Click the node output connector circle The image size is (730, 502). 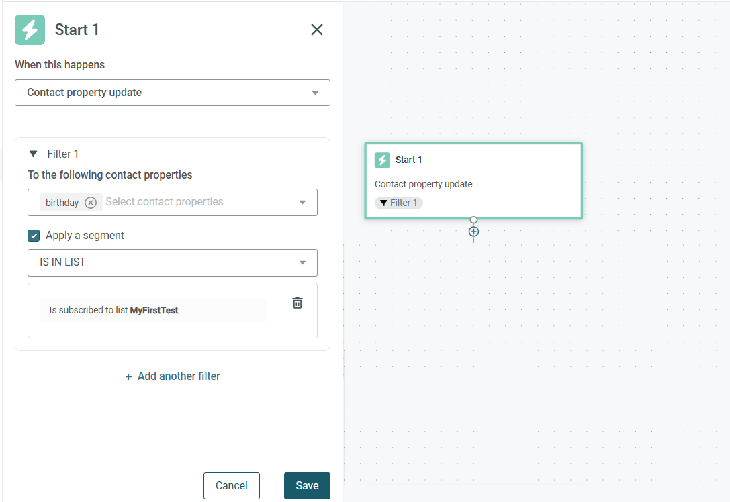point(473,219)
